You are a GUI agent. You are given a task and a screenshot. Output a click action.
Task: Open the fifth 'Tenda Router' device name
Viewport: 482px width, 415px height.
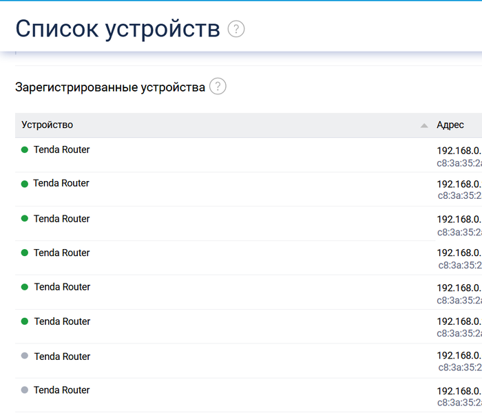coord(62,287)
